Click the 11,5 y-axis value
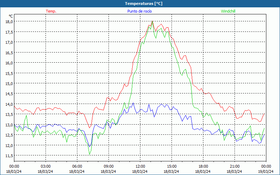280x175 pixels. click(x=9, y=156)
